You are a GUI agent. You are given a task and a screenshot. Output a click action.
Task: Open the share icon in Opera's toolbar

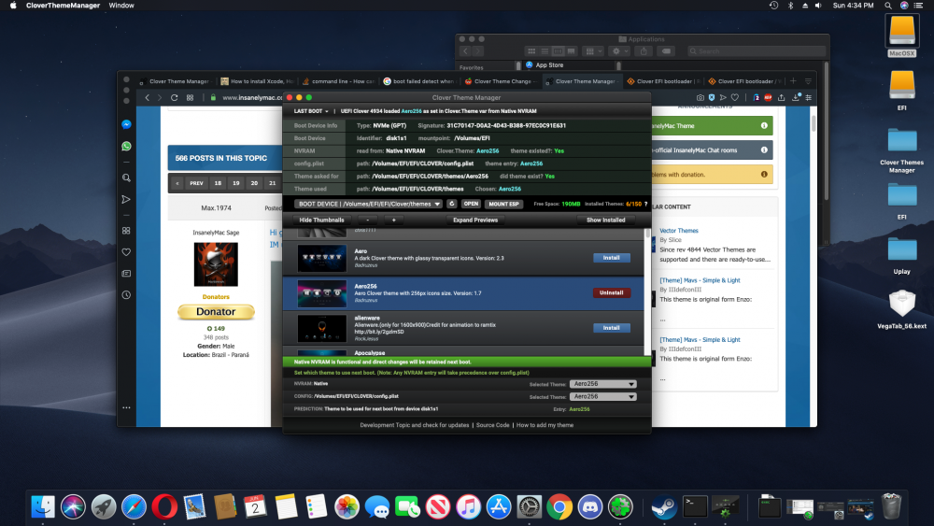(x=781, y=98)
